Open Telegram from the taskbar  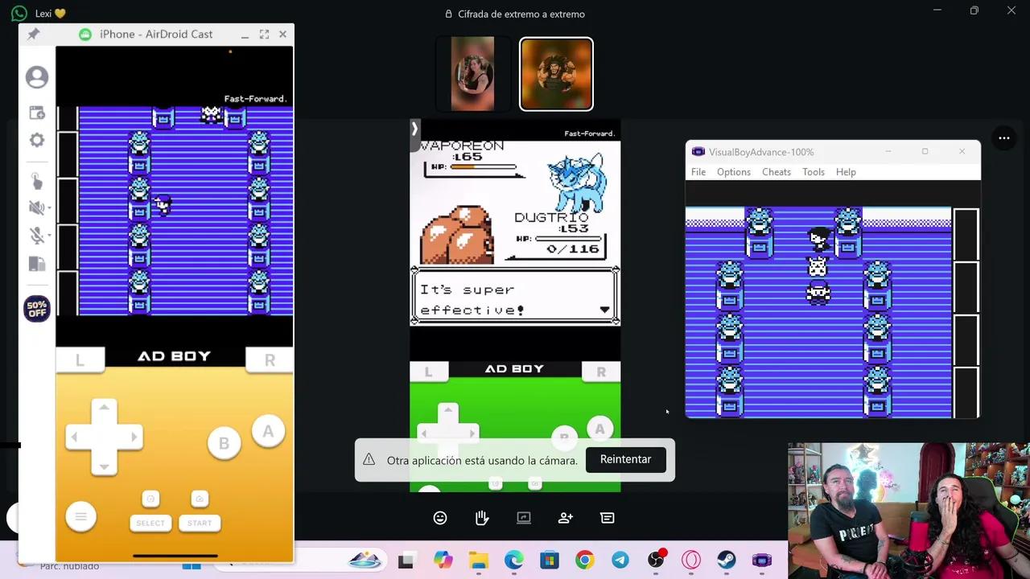coord(620,561)
